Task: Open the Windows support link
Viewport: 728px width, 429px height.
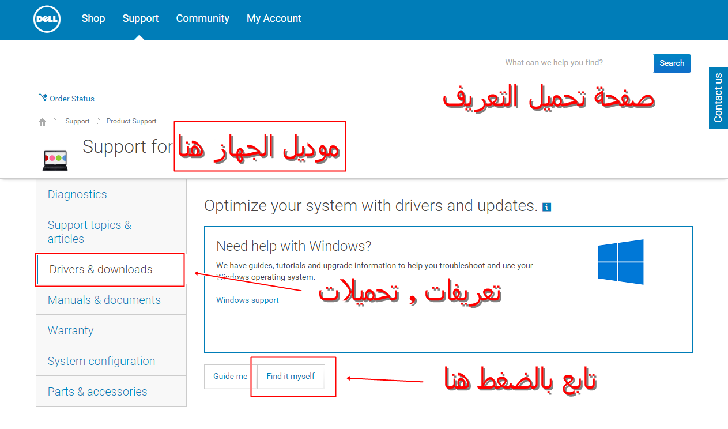Action: (248, 300)
